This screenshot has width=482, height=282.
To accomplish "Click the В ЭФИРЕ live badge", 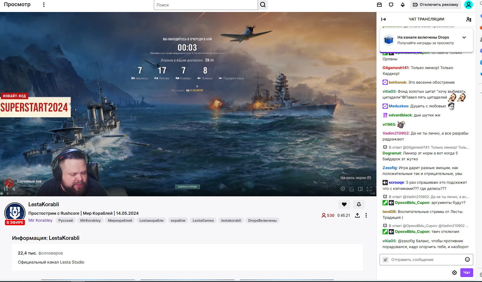I will coord(15,222).
